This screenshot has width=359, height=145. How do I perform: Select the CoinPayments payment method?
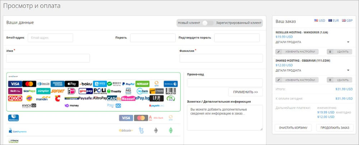point(93,130)
